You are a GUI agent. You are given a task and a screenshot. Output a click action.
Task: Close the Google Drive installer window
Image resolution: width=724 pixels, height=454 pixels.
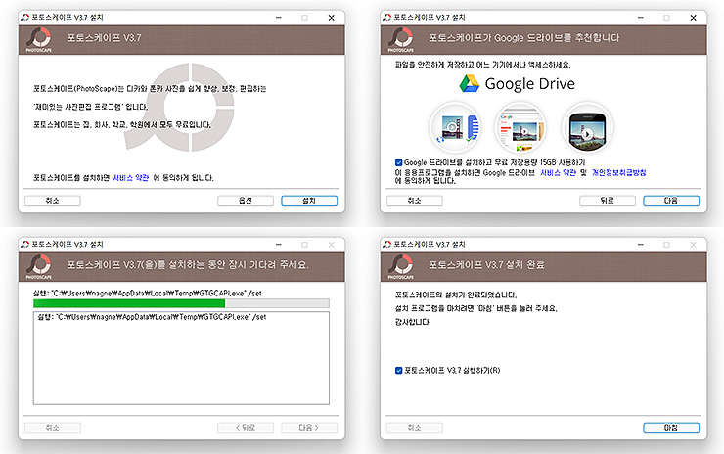pos(693,18)
